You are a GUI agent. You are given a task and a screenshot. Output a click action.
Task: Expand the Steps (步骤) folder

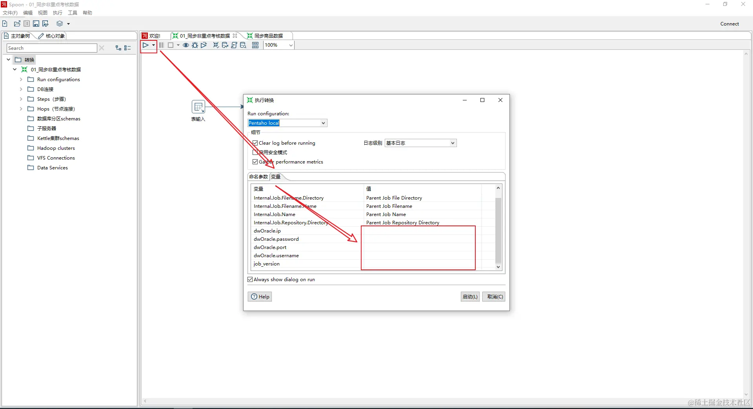click(21, 99)
